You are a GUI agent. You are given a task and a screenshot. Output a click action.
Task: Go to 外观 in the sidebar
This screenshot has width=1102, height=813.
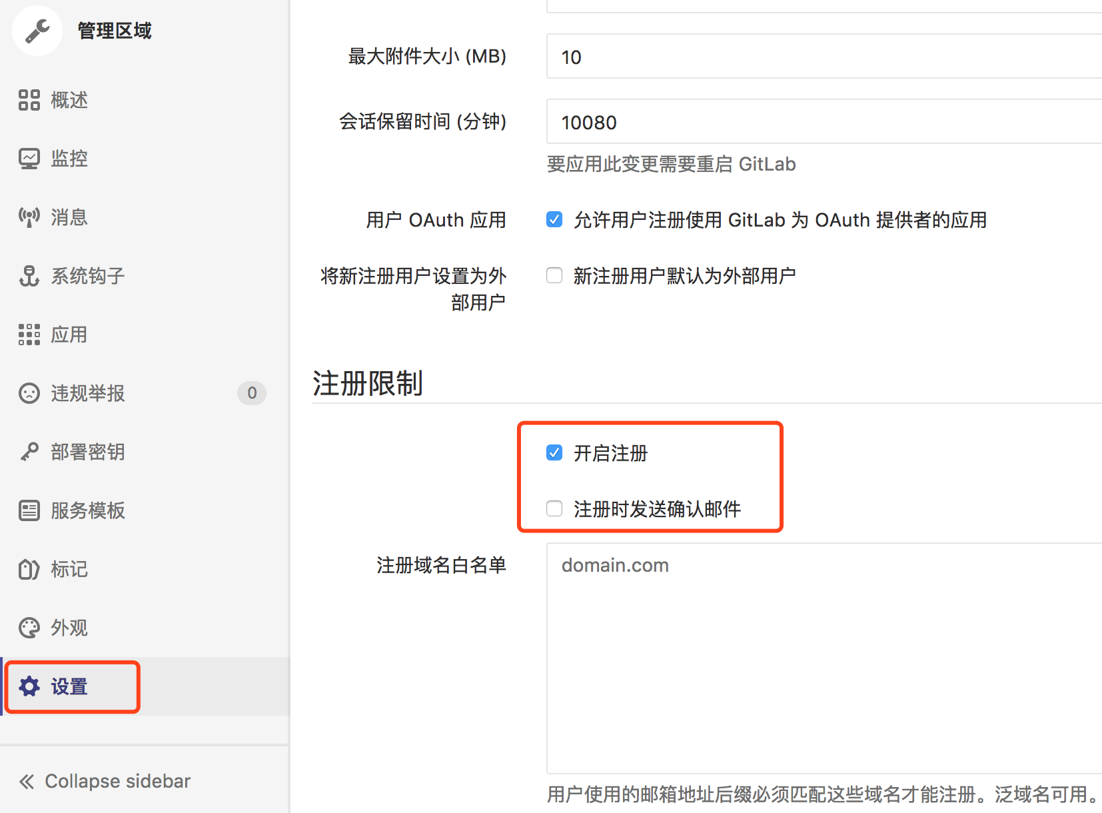click(x=145, y=628)
